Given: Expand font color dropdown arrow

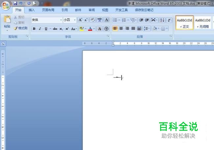Looking at the screenshot, I should click(94, 29).
